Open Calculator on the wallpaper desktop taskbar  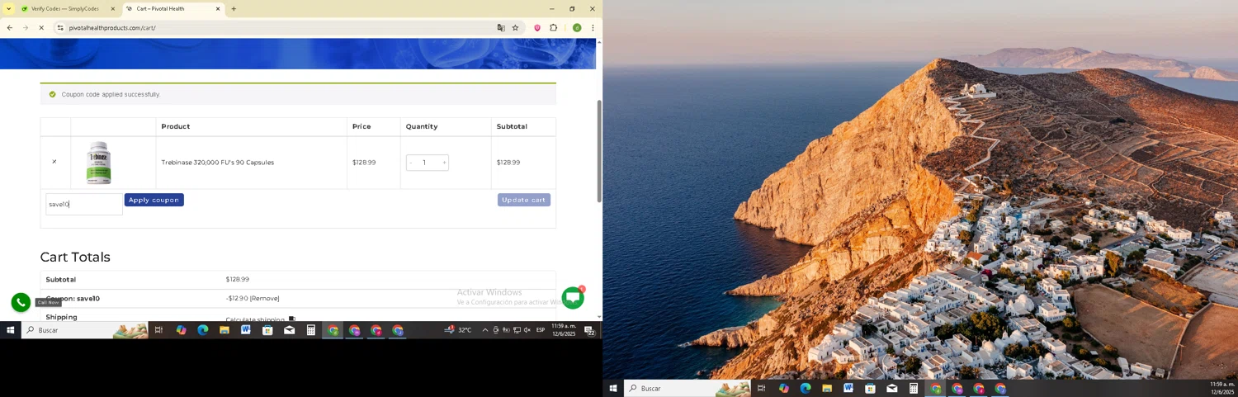(914, 389)
